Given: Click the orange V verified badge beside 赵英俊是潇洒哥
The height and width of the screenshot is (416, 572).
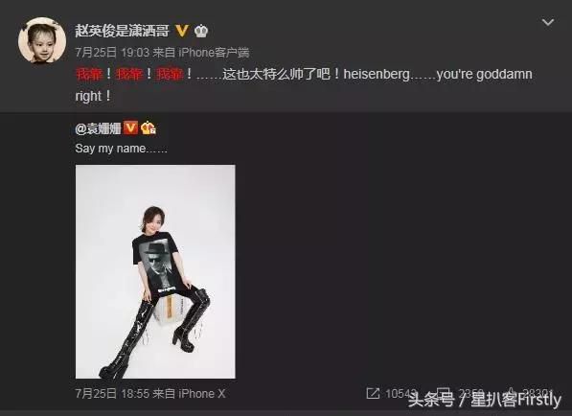Looking at the screenshot, I should click(x=182, y=31).
